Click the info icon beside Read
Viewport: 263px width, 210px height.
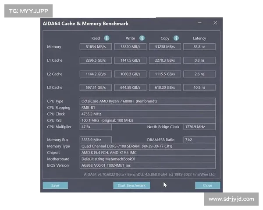coord(107,38)
